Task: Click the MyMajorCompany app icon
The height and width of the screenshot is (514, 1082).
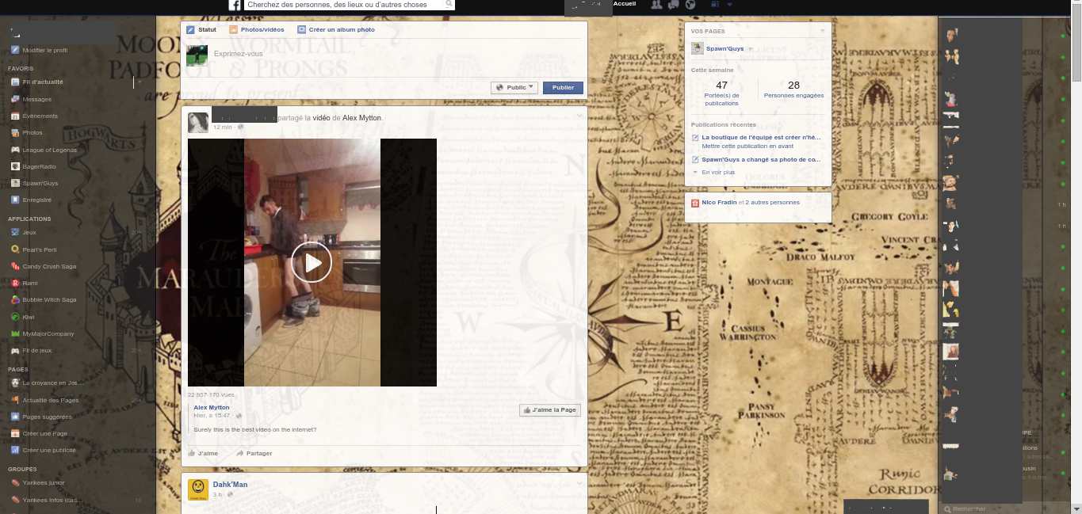Action: coord(15,333)
